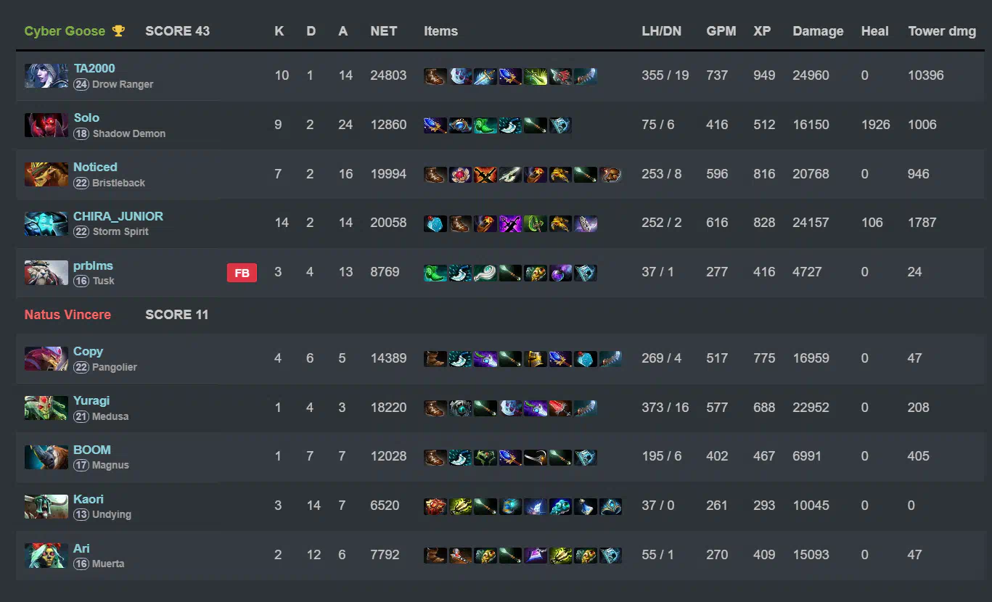Select the Blade Mail item in Noticed's inventory
The image size is (992, 602).
pyautogui.click(x=485, y=175)
